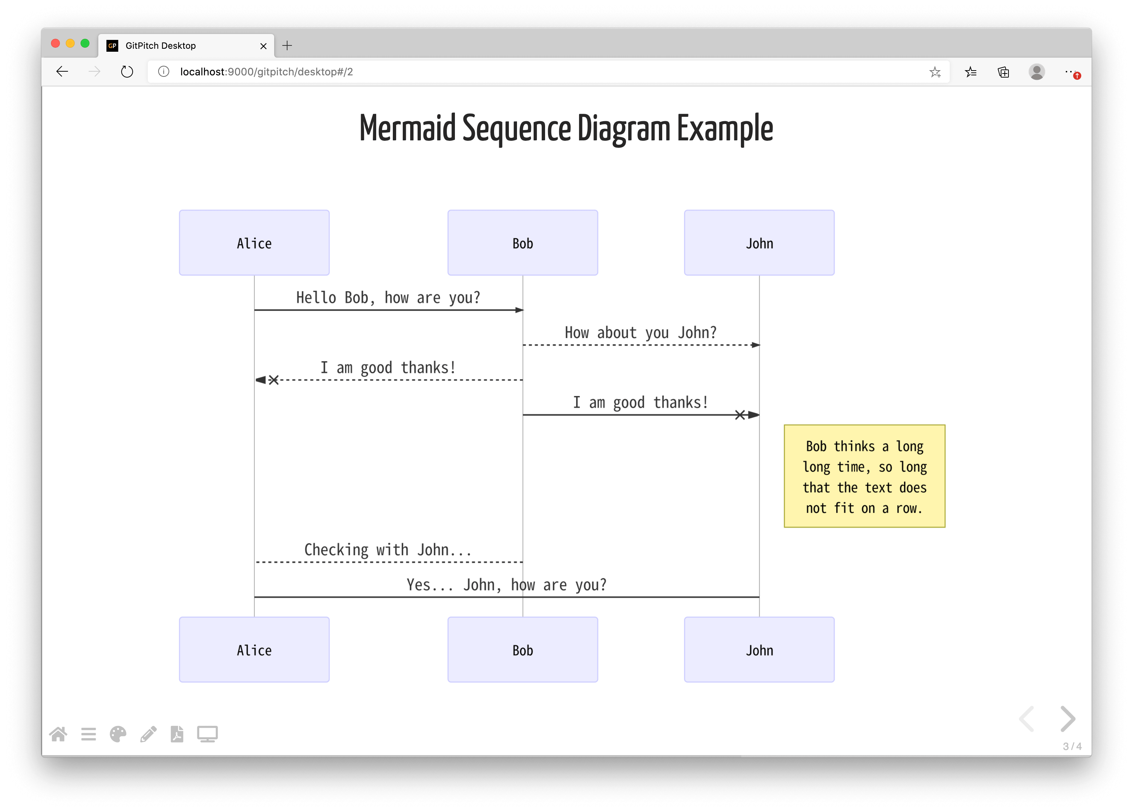Go to next slide arrow
Viewport: 1133px width, 812px height.
[1067, 719]
